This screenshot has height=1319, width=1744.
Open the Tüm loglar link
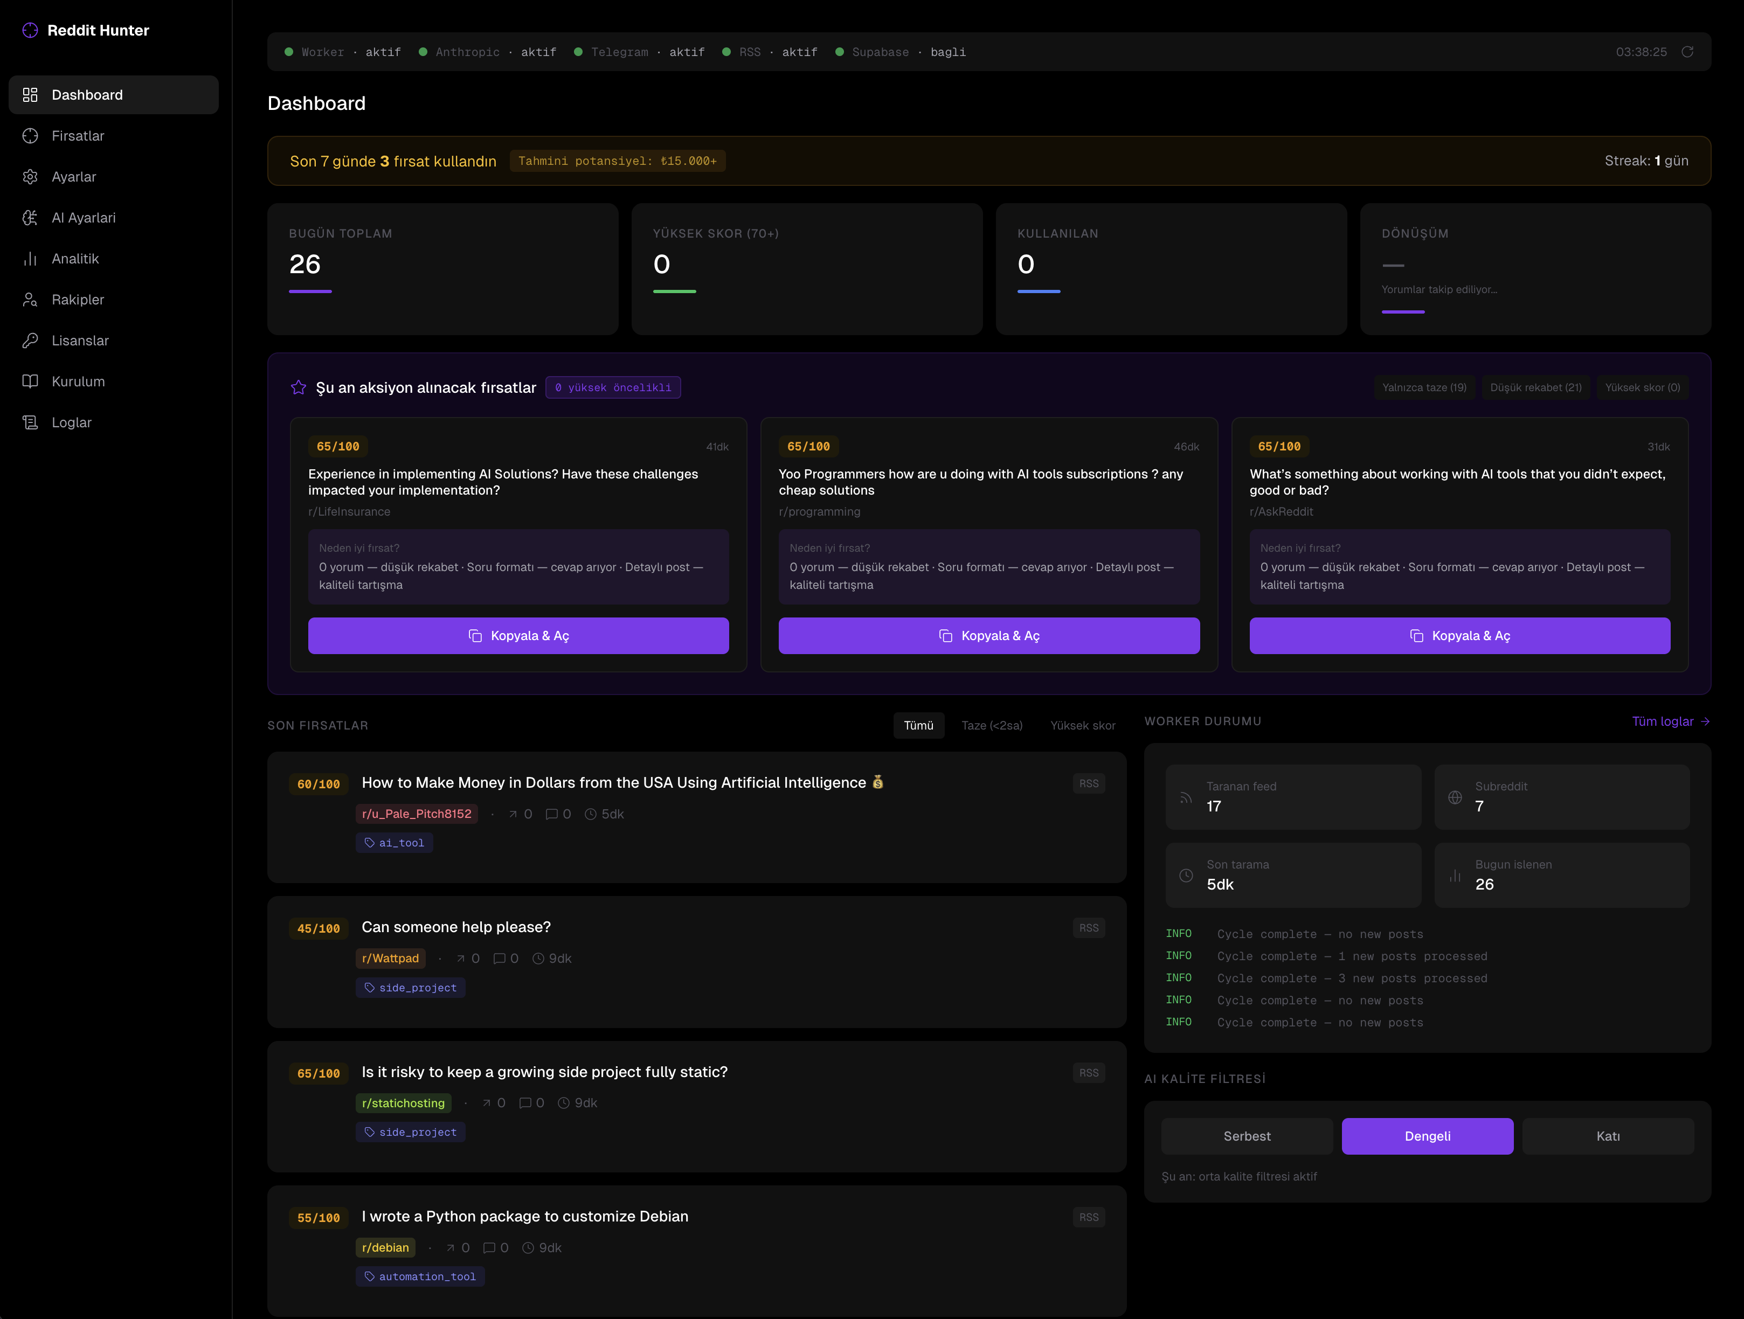point(1670,721)
